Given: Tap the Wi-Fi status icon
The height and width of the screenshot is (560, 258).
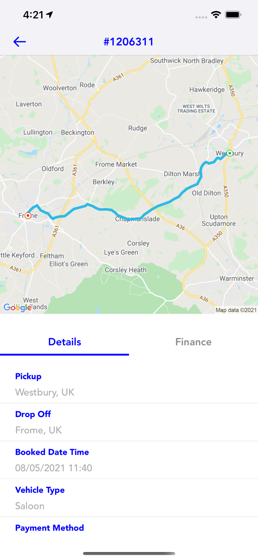Looking at the screenshot, I should click(216, 15).
